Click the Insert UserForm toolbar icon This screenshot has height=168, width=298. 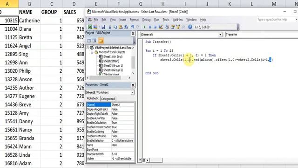(95, 27)
